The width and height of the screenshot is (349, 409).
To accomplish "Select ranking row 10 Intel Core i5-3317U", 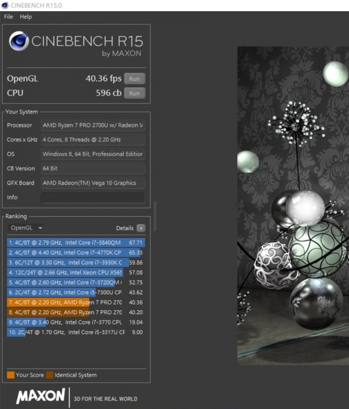I will 76,332.
